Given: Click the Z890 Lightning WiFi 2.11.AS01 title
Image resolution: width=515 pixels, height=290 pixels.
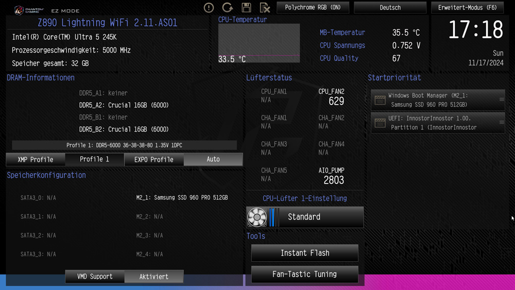Looking at the screenshot, I should coord(108,23).
